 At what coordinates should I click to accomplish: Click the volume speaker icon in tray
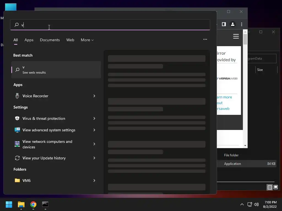point(256,204)
